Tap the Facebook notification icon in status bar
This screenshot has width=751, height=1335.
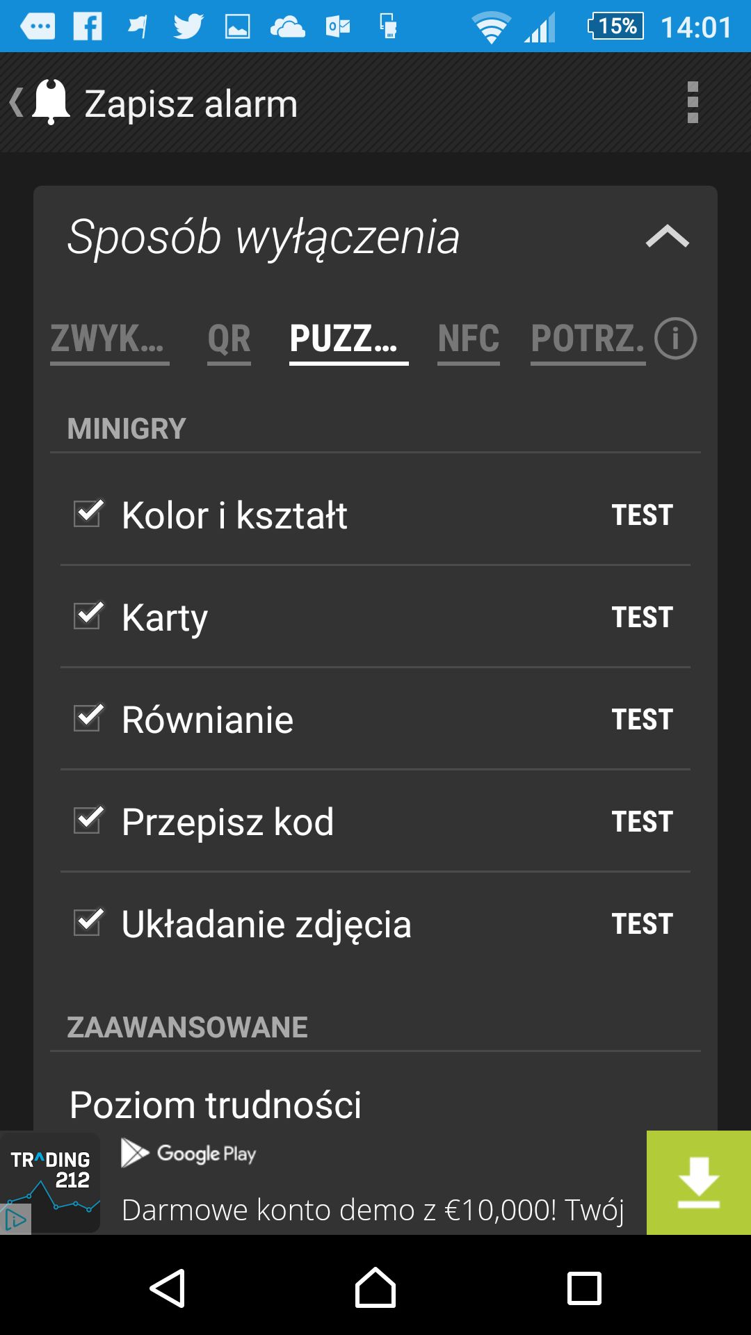[x=88, y=27]
